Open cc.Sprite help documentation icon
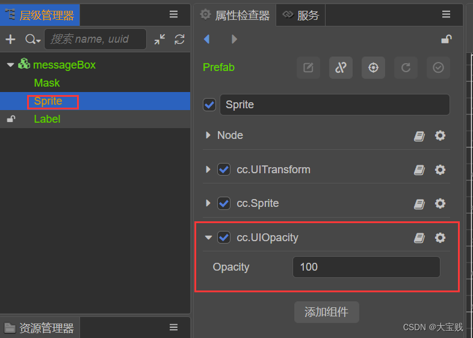Screen dimensions: 473x338 (419, 204)
